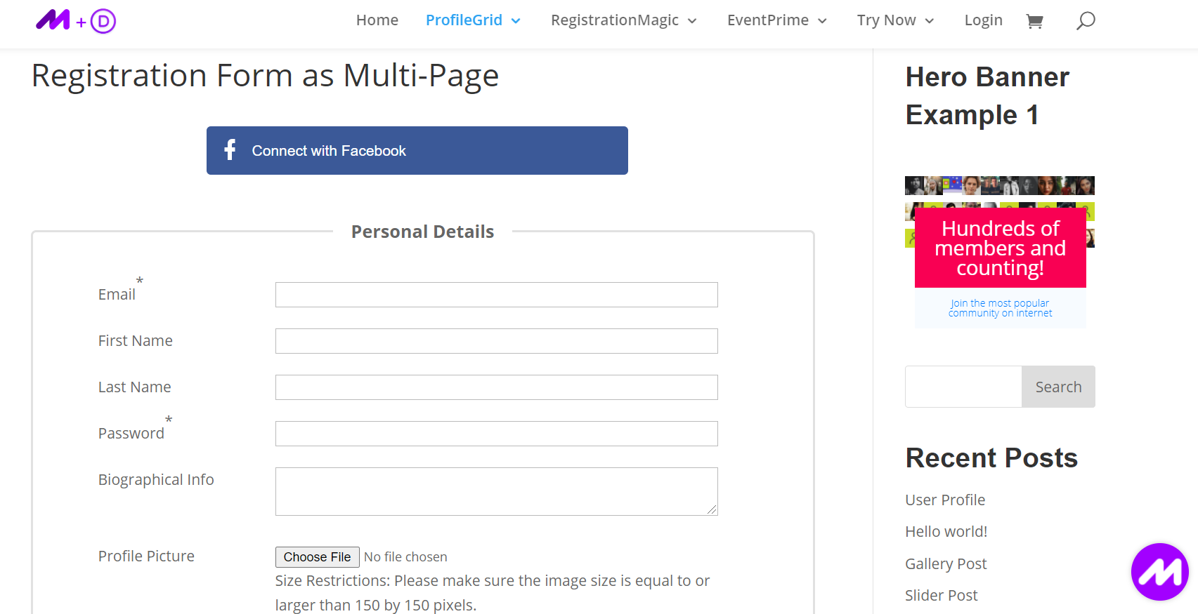The width and height of the screenshot is (1198, 614).
Task: Click the Profile Picture label
Action: tap(146, 556)
